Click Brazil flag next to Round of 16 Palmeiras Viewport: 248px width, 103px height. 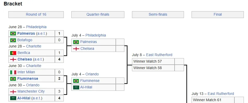click(13, 33)
